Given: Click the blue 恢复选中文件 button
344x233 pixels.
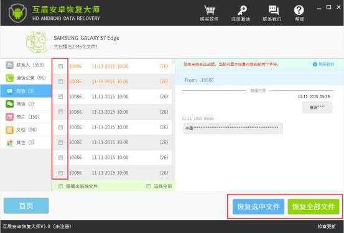Looking at the screenshot, I should pos(258,206).
